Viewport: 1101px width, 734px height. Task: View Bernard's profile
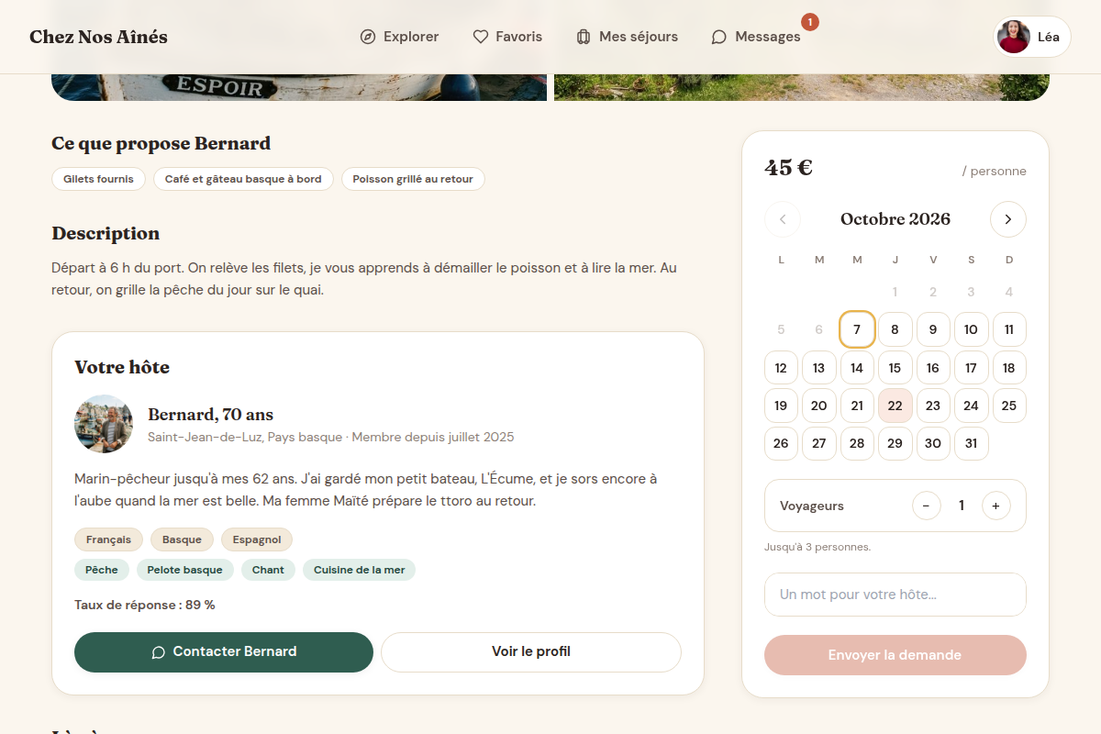tap(531, 652)
